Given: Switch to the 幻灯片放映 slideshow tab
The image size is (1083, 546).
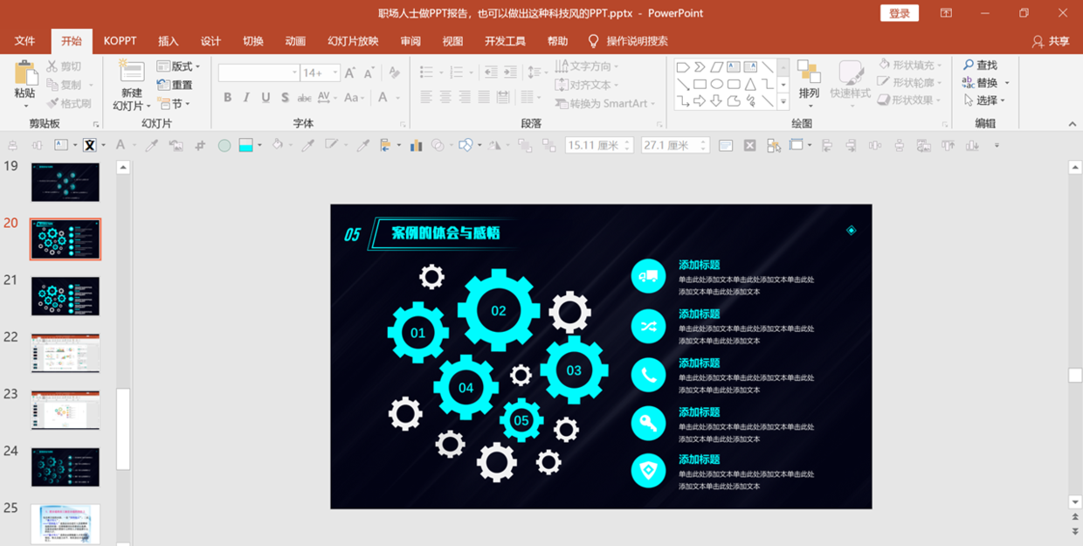Looking at the screenshot, I should (353, 41).
